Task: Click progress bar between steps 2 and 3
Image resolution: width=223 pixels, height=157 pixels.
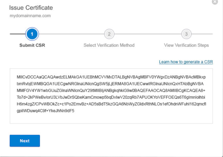Action: (x=148, y=34)
